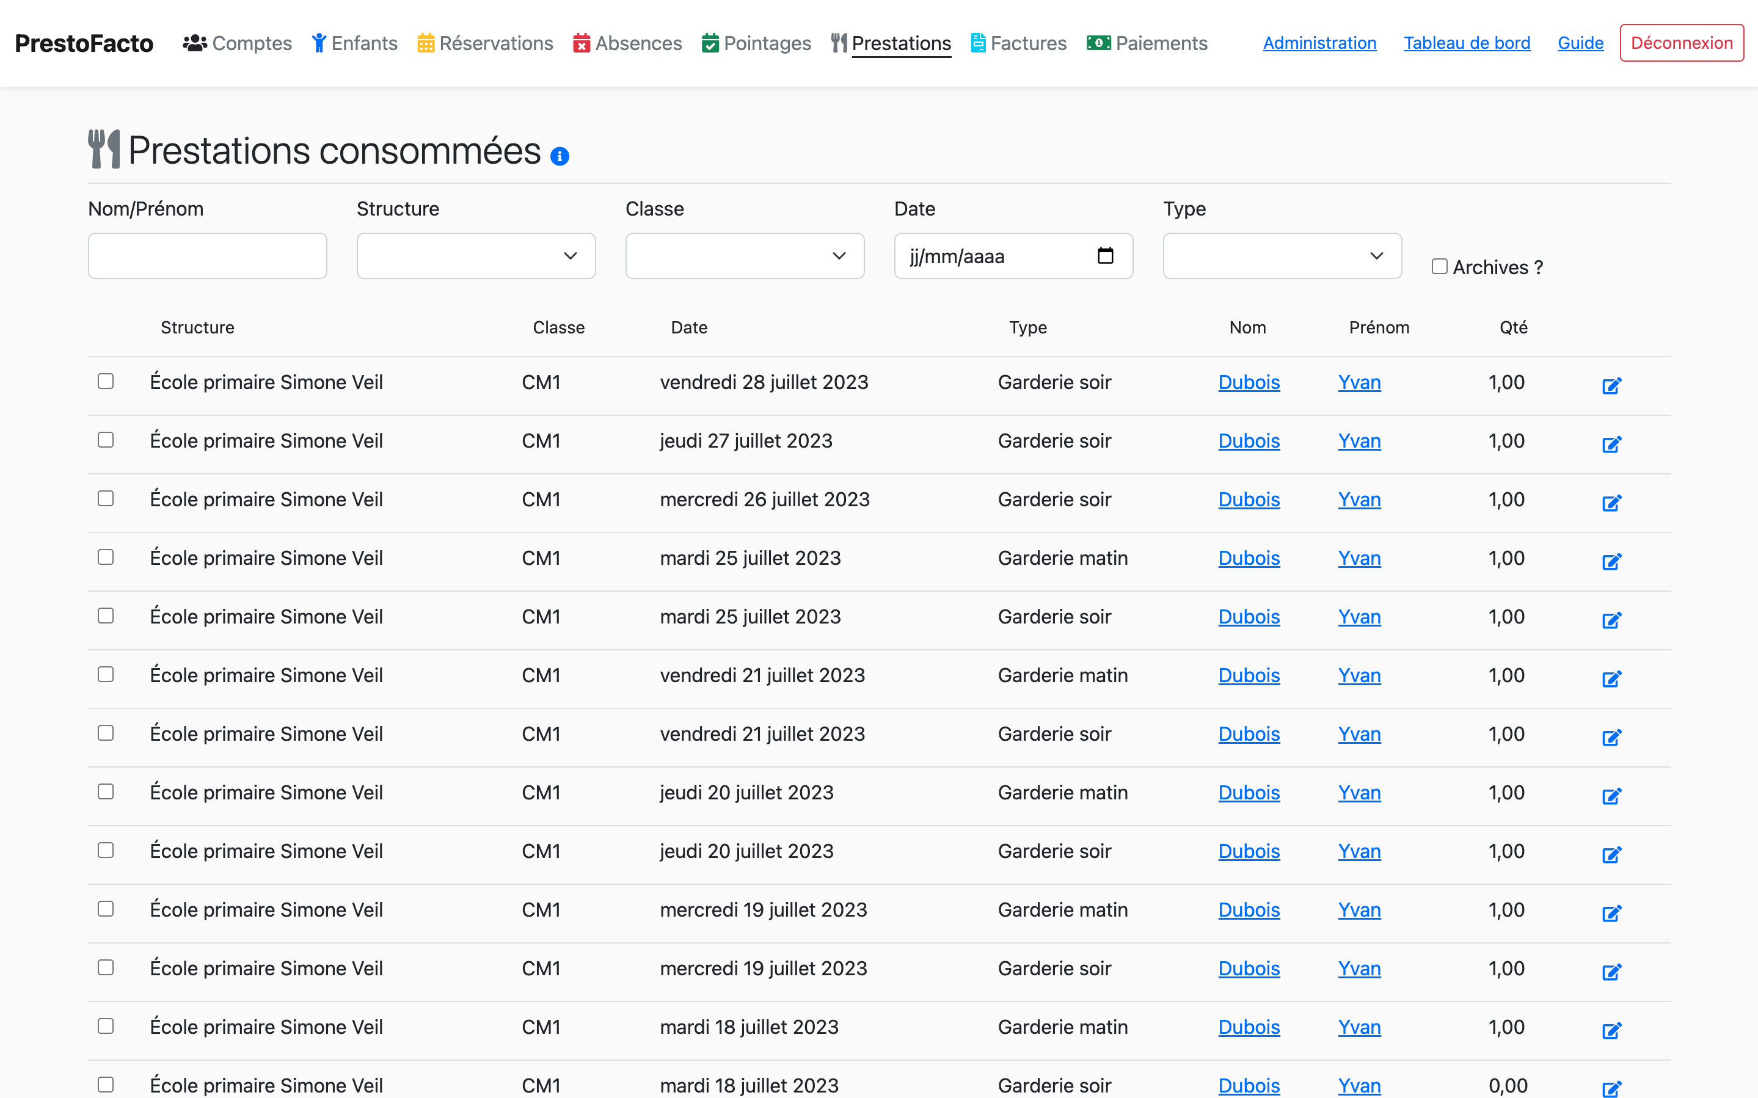The height and width of the screenshot is (1098, 1758).
Task: Open the Administration link
Action: 1319,43
